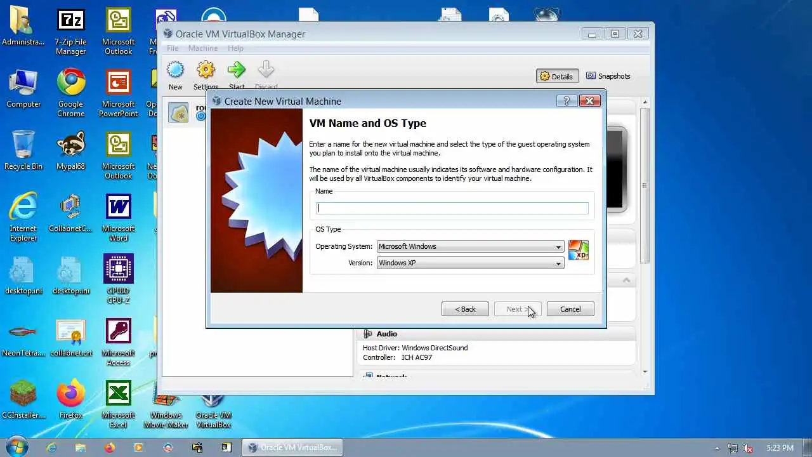Screen dimensions: 812x457
Task: Click Firefox icon in taskbar
Action: point(109,447)
